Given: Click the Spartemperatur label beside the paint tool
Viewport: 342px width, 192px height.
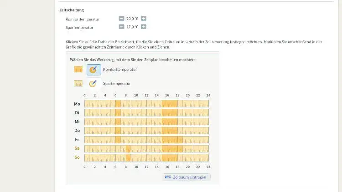Looking at the screenshot, I should point(117,83).
